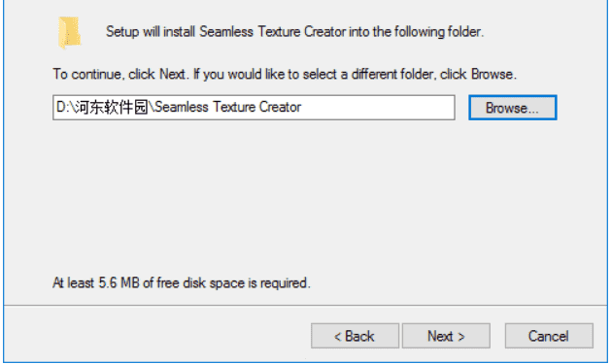
Task: Open the Browse... folder picker
Action: pyautogui.click(x=513, y=108)
